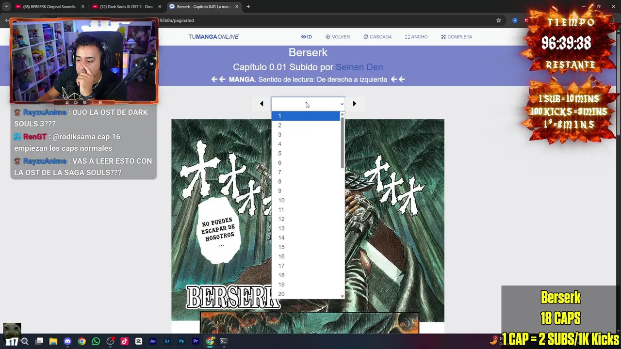Go to next page with right arrow
This screenshot has width=621, height=349.
(354, 104)
